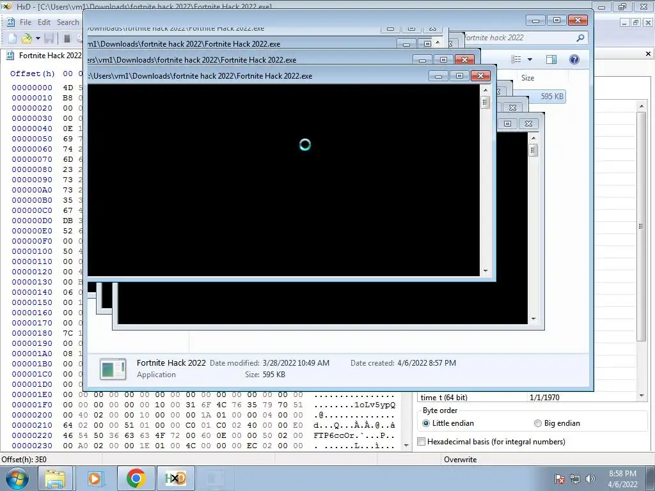
Task: Click the Date created value in the details pane
Action: point(427,363)
